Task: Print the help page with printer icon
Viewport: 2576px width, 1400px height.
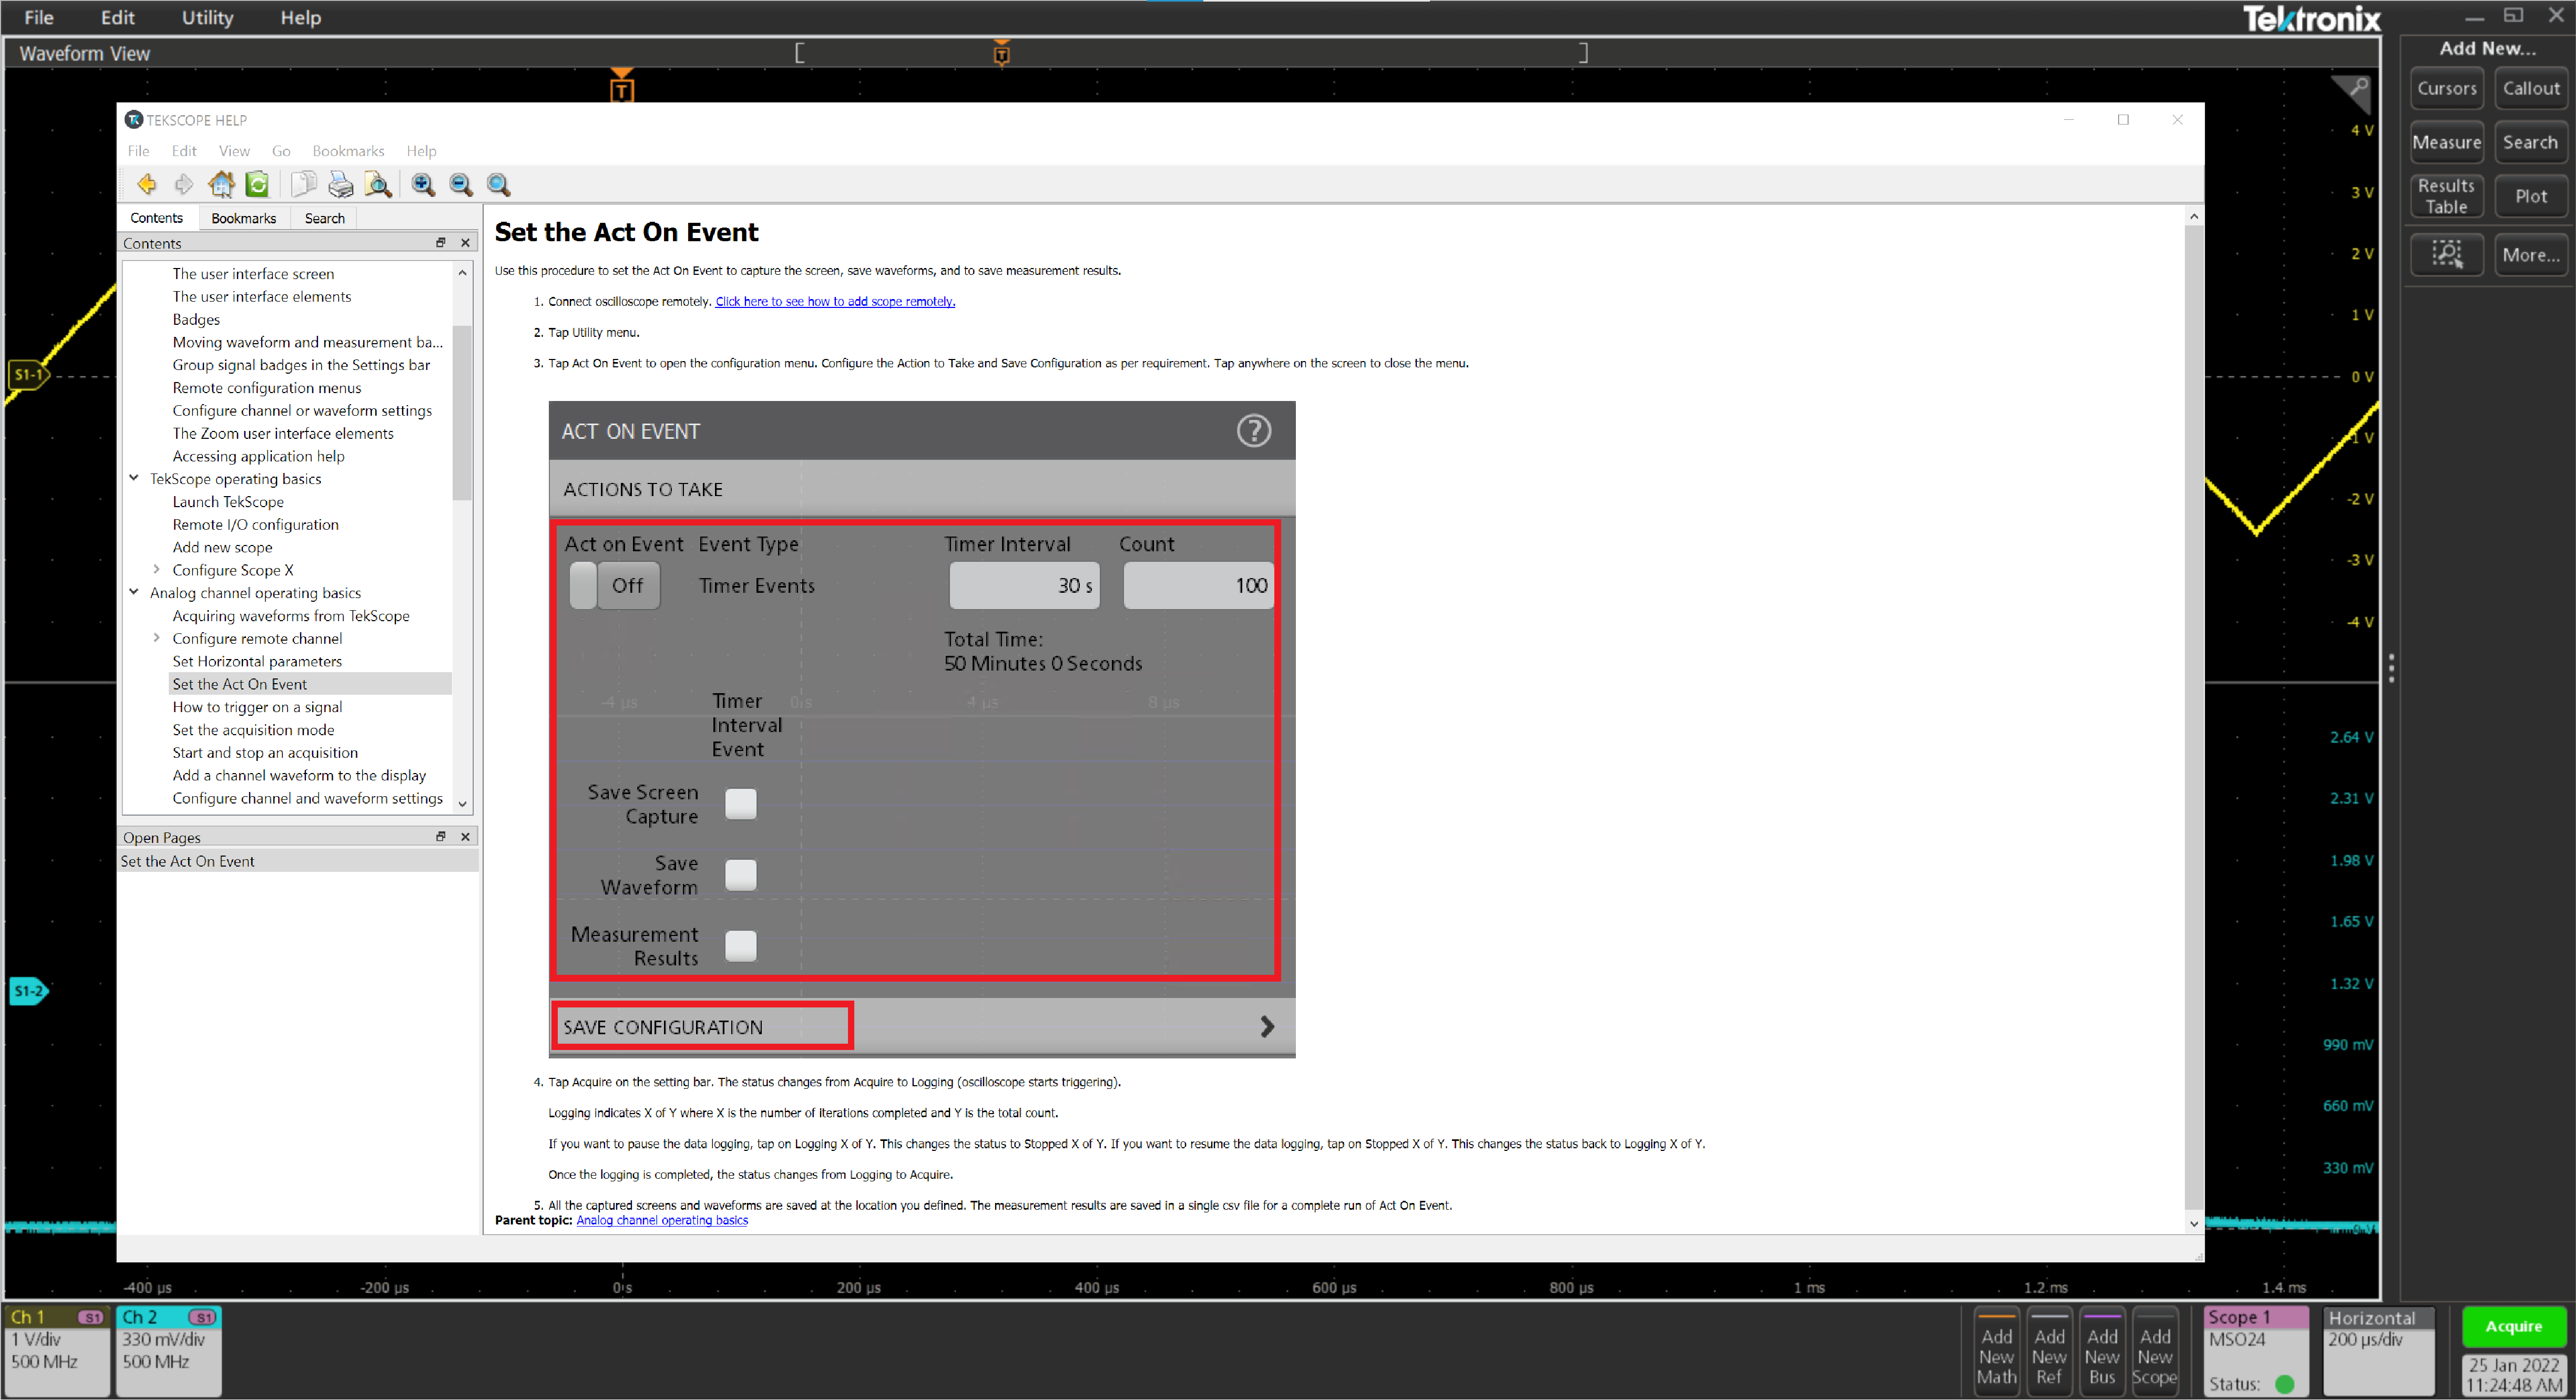Action: [341, 184]
